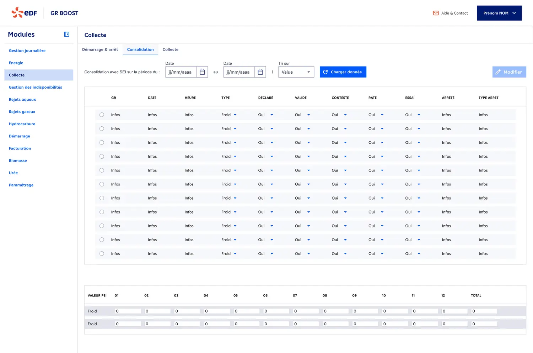
Task: Open the Hydrocarbure module
Action: [x=22, y=124]
